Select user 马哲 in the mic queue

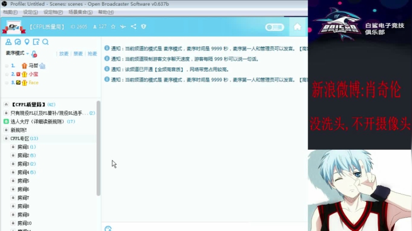33,66
